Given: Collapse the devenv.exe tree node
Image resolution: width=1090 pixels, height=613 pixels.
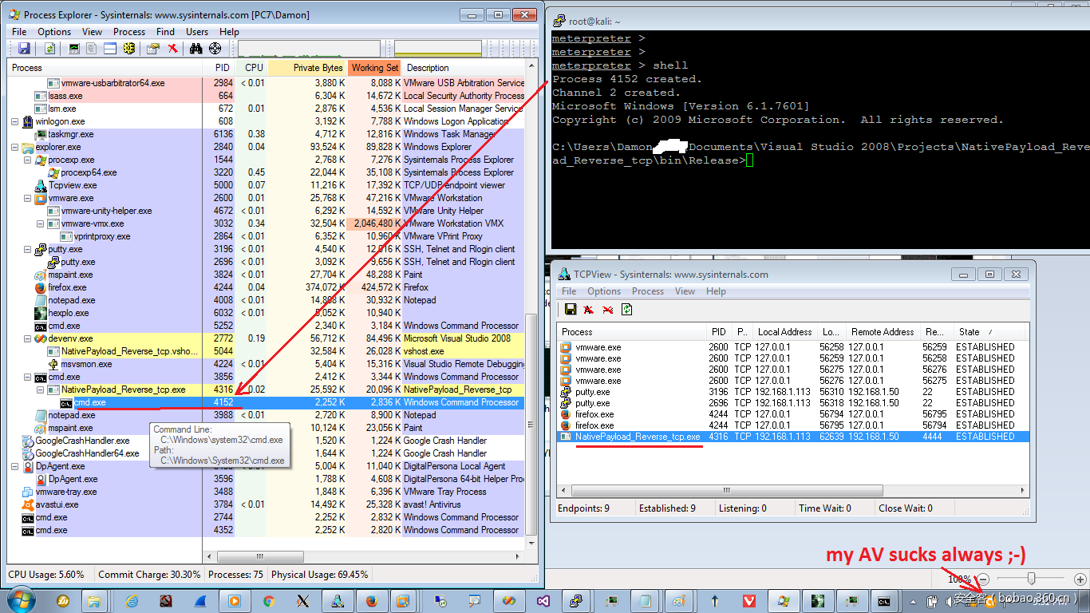Looking at the screenshot, I should (29, 338).
